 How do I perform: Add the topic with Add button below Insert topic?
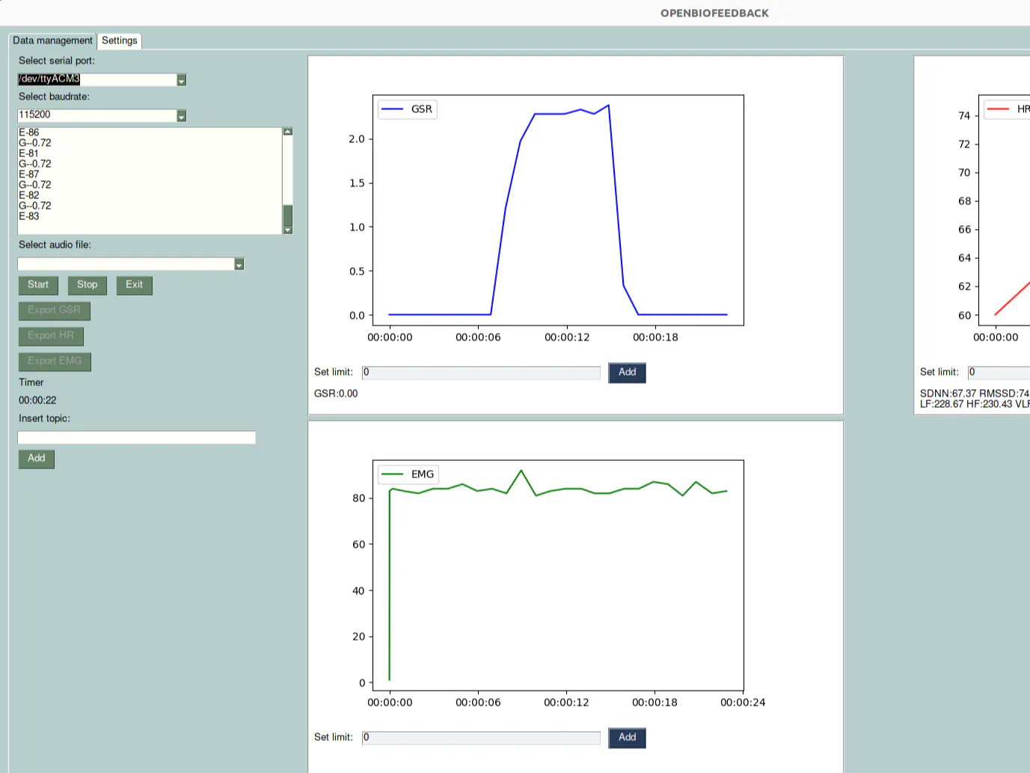(37, 459)
